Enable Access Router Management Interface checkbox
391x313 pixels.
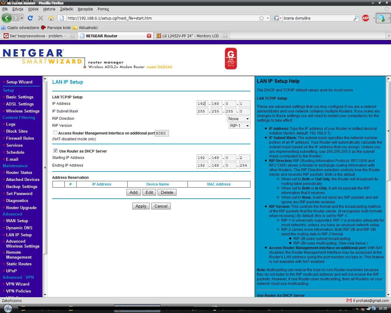pyautogui.click(x=55, y=133)
